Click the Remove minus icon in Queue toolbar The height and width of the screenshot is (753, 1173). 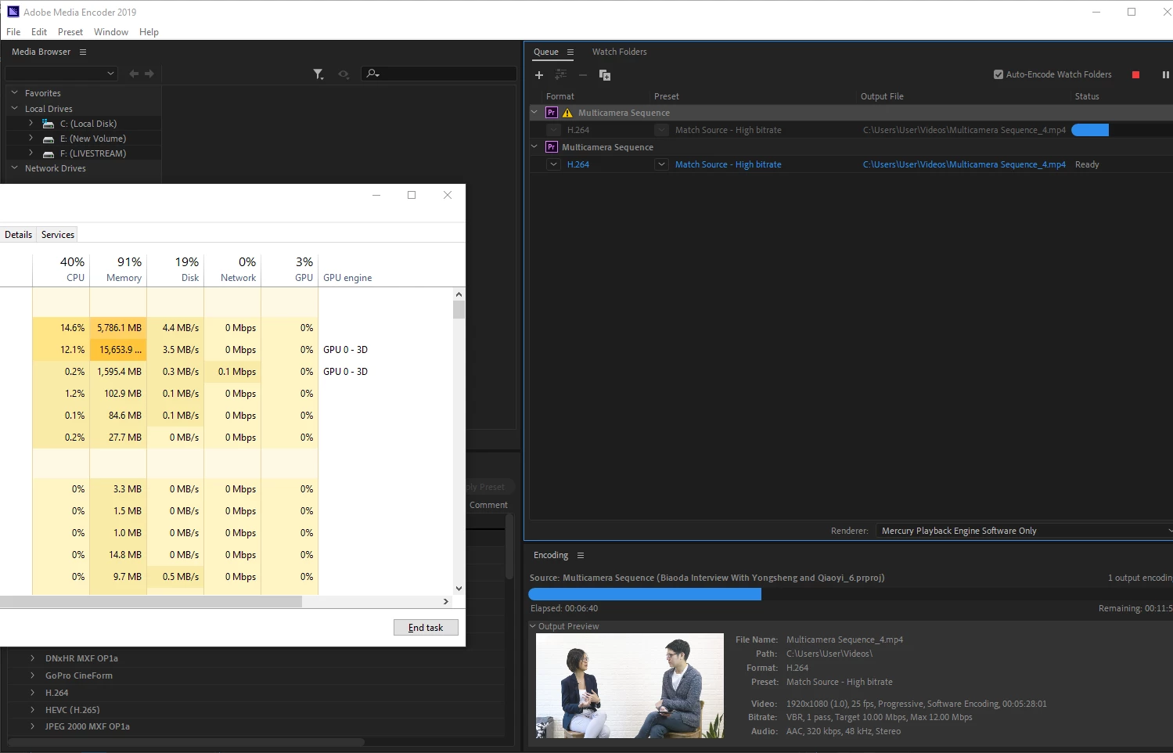(x=582, y=75)
